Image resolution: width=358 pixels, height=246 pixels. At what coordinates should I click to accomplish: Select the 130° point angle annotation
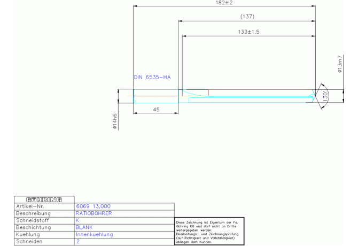(x=325, y=96)
